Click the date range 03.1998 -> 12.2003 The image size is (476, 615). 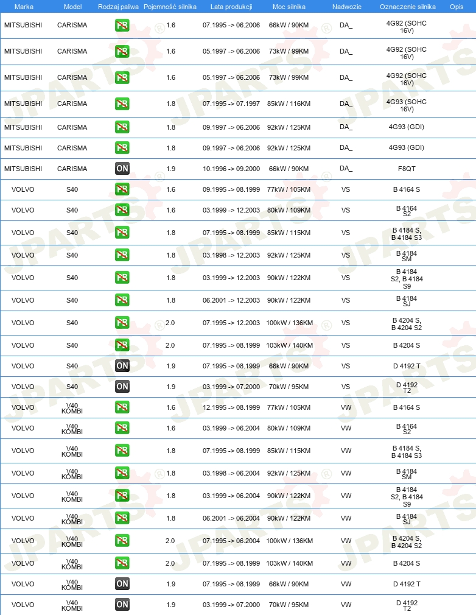coord(231,255)
